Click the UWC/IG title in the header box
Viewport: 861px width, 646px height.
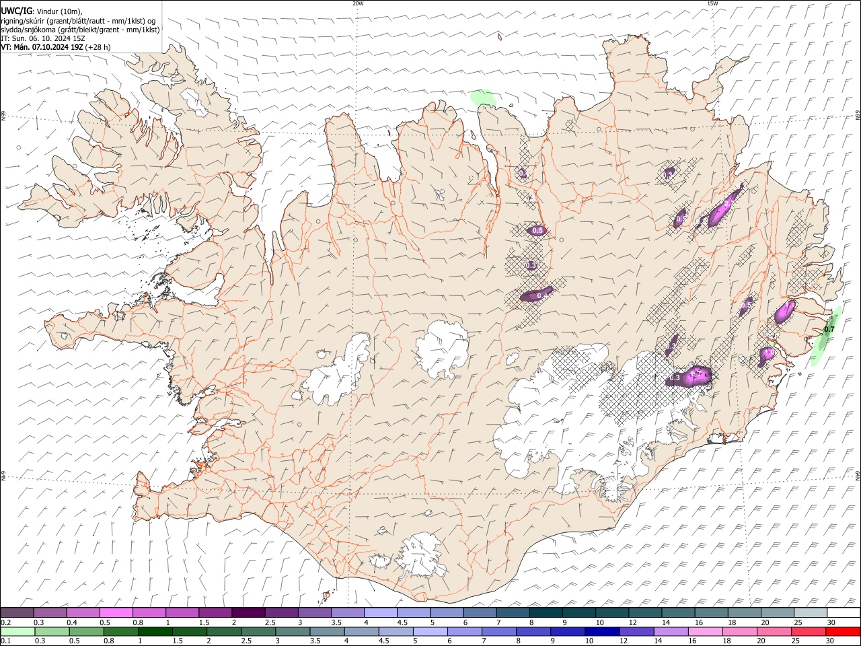(x=16, y=11)
